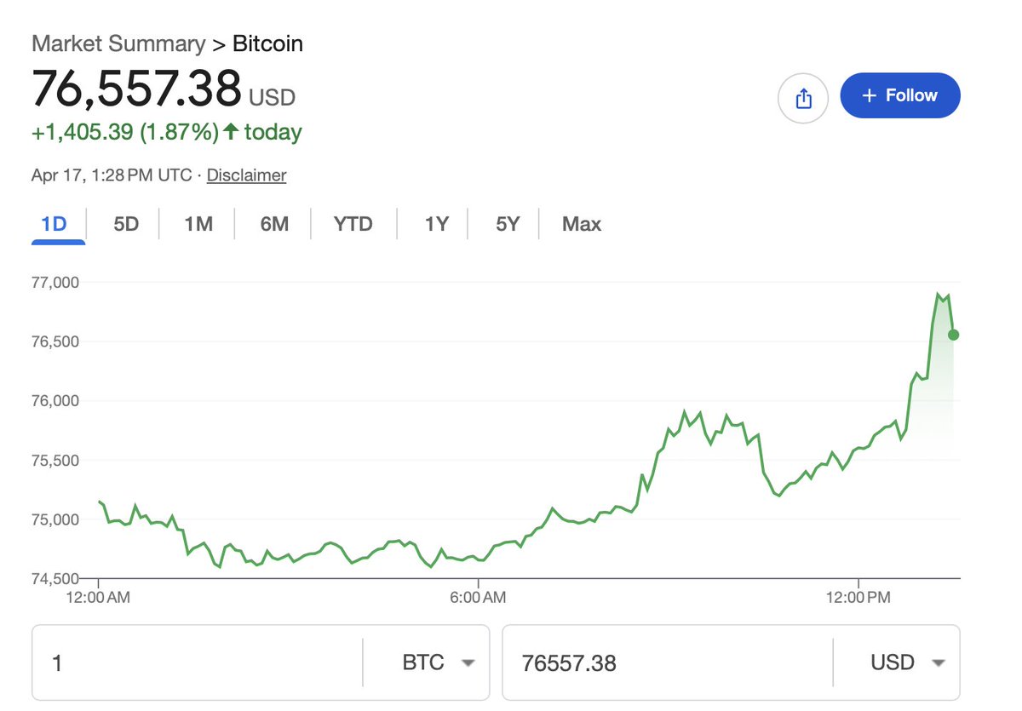Select the YTD tab
This screenshot has width=1022, height=711.
click(x=353, y=224)
